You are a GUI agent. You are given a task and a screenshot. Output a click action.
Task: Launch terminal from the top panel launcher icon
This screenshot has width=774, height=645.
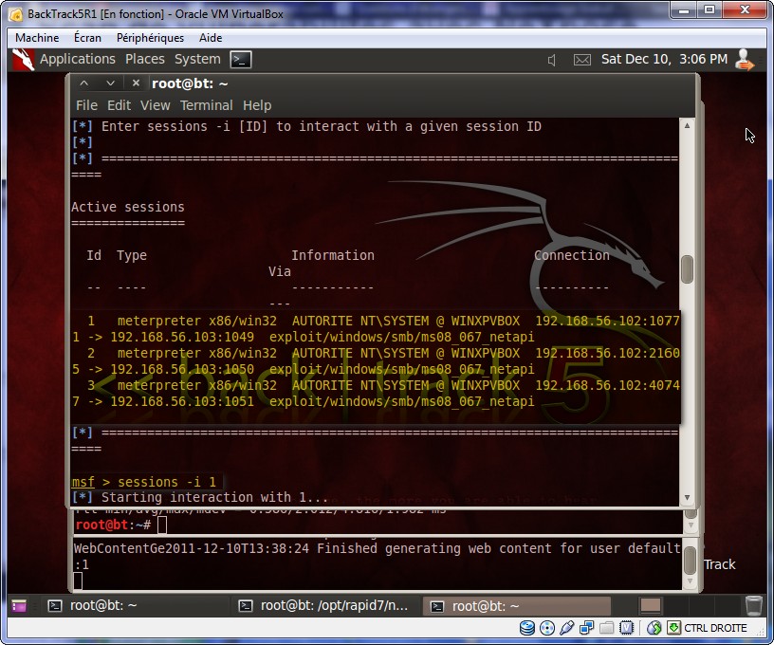coord(241,60)
